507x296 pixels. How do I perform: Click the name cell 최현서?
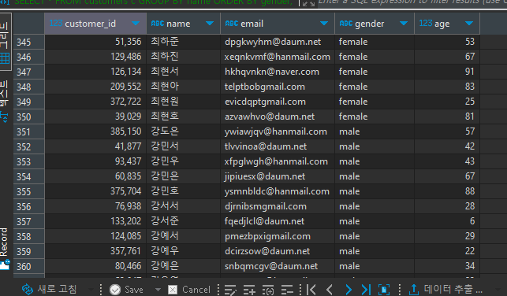[x=184, y=72]
